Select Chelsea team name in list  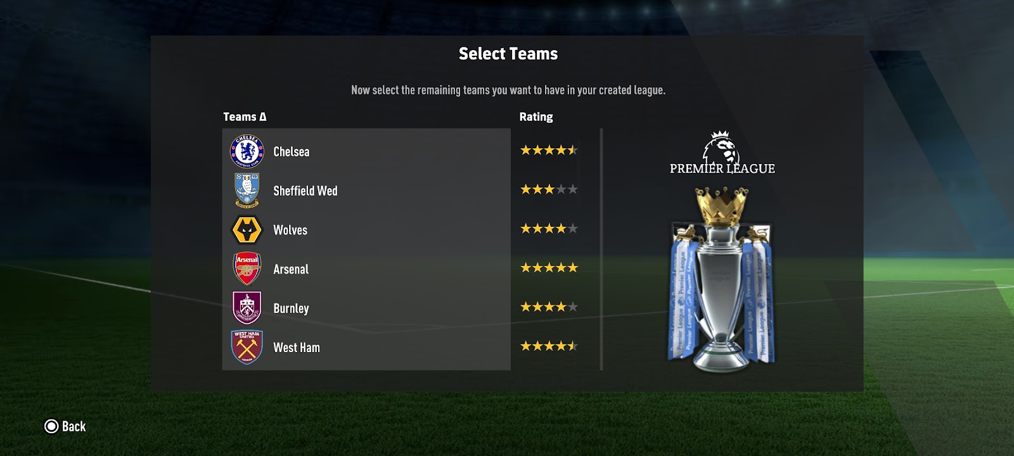click(292, 151)
